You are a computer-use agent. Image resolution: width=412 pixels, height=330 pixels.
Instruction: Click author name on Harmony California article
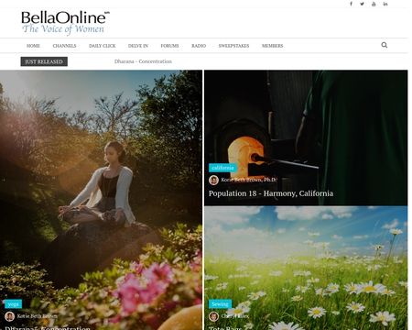[249, 180]
